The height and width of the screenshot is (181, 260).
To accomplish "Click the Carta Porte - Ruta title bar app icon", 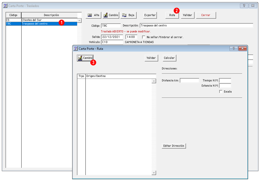I will click(76, 48).
